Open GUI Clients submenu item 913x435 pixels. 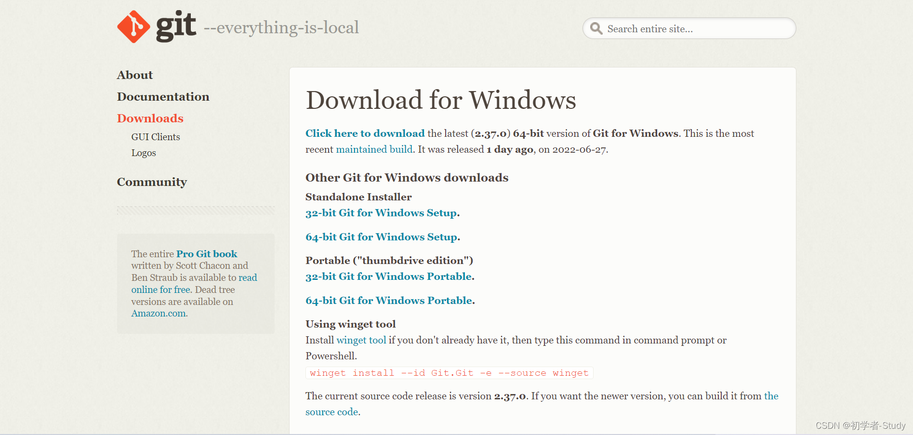pyautogui.click(x=156, y=137)
